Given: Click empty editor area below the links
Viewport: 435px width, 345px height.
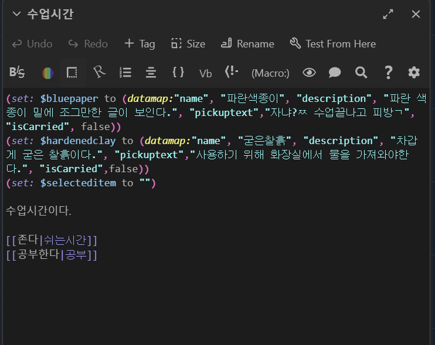Looking at the screenshot, I should (216, 302).
